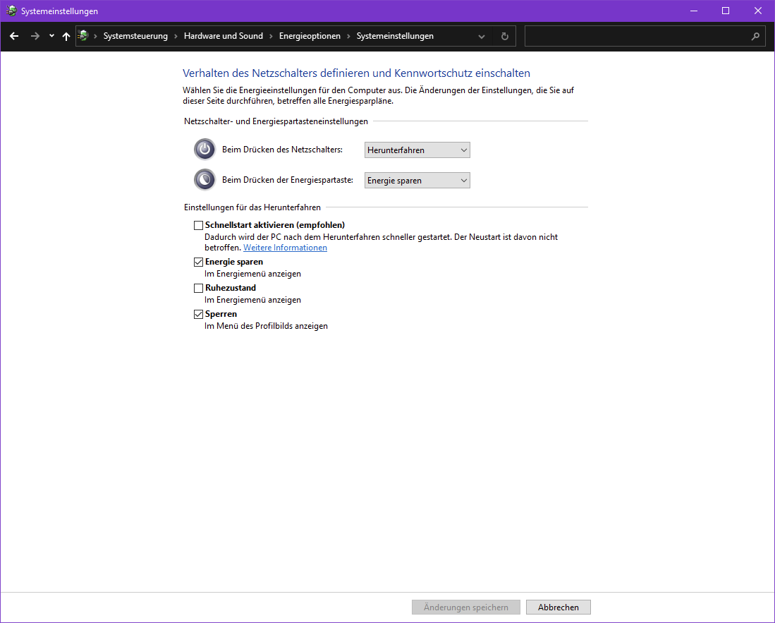Click 'Einstellungen für das Herunterfahren' section label

pyautogui.click(x=252, y=207)
